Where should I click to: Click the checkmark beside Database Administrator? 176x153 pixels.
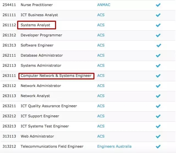tap(158, 56)
